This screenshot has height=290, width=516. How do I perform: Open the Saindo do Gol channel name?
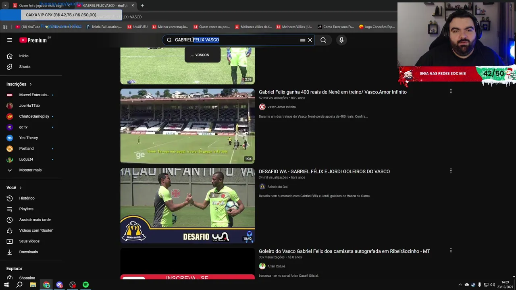tap(277, 187)
